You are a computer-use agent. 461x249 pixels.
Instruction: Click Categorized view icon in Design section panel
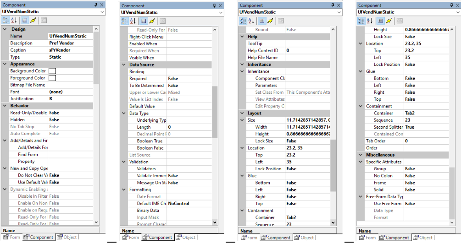click(6, 20)
